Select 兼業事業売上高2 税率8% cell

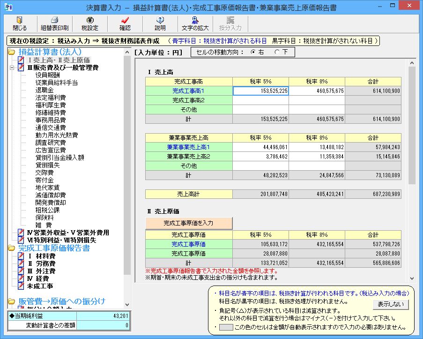[x=317, y=157]
